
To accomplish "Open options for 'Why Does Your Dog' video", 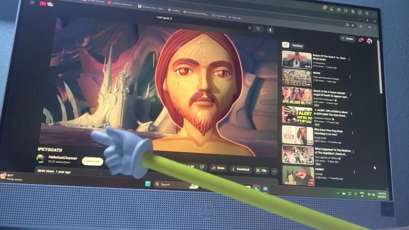I will 352,133.
